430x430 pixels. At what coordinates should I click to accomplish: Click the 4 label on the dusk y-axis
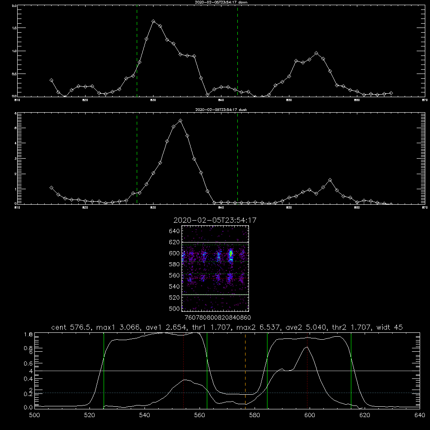(15, 143)
